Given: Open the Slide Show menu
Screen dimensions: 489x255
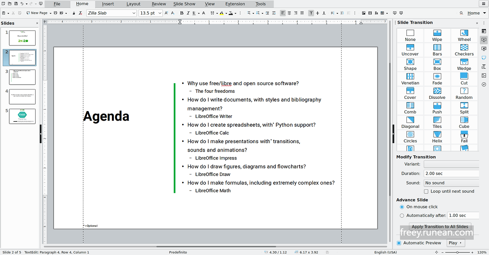Looking at the screenshot, I should (x=184, y=4).
